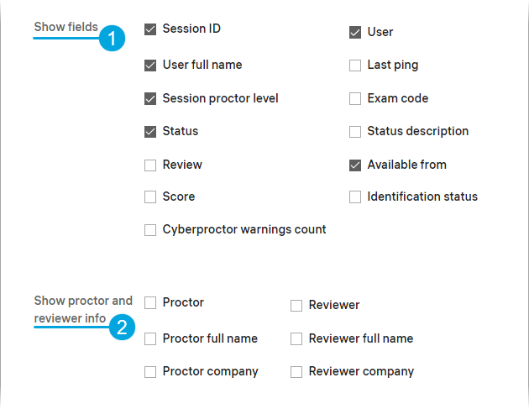Click the blue number 1 marker
The width and height of the screenshot is (529, 409).
click(x=112, y=38)
